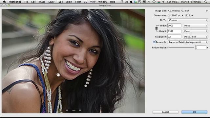Open the Apple menu

click(x=4, y=2)
